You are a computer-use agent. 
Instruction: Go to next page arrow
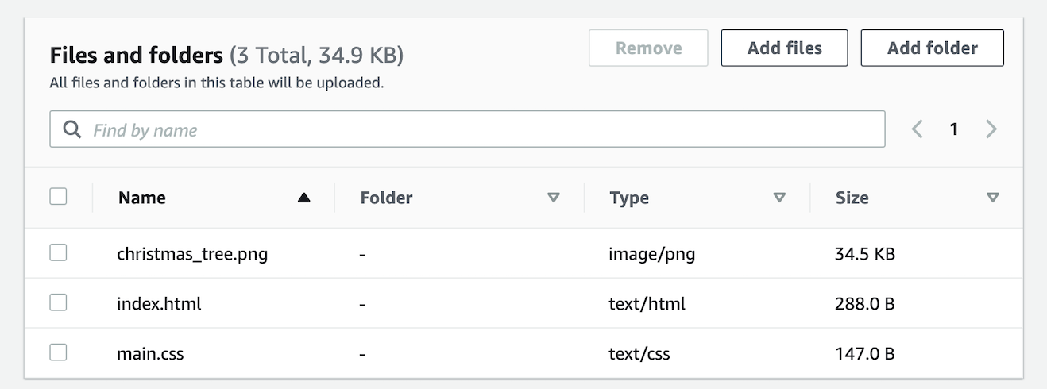(991, 129)
